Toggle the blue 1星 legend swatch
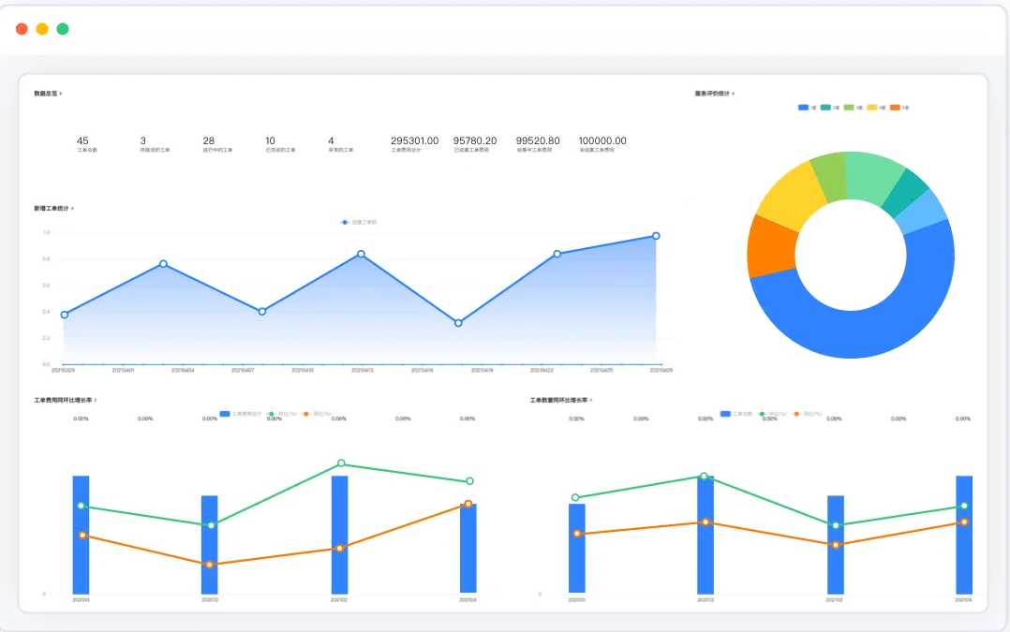1010x632 pixels. pyautogui.click(x=803, y=108)
